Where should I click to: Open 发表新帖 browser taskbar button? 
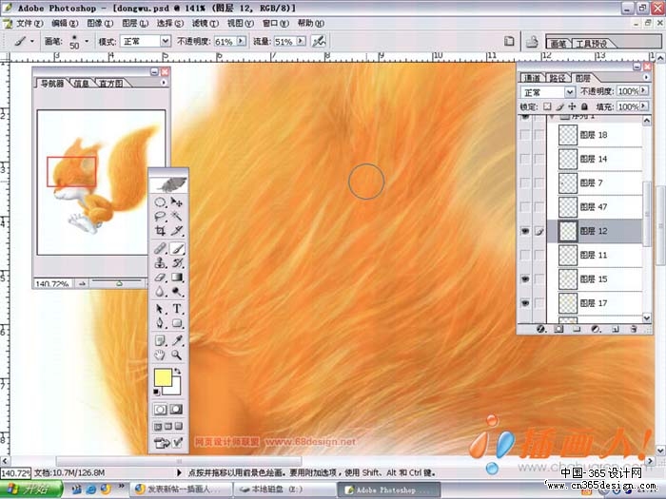(182, 489)
